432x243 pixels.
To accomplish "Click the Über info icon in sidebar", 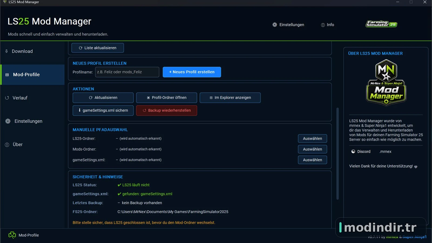I will (x=7, y=145).
